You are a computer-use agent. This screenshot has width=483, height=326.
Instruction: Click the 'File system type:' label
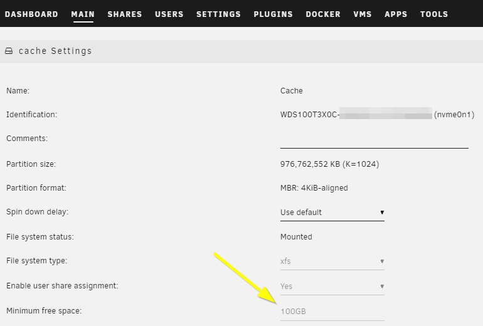[36, 261]
